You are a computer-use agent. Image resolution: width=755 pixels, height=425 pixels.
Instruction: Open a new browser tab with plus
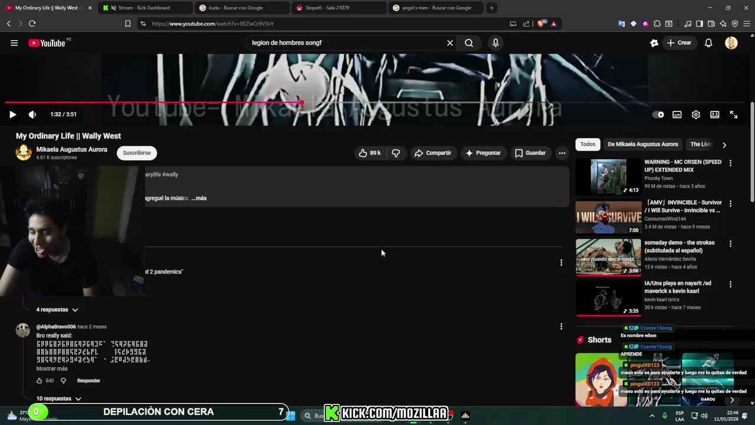point(491,8)
